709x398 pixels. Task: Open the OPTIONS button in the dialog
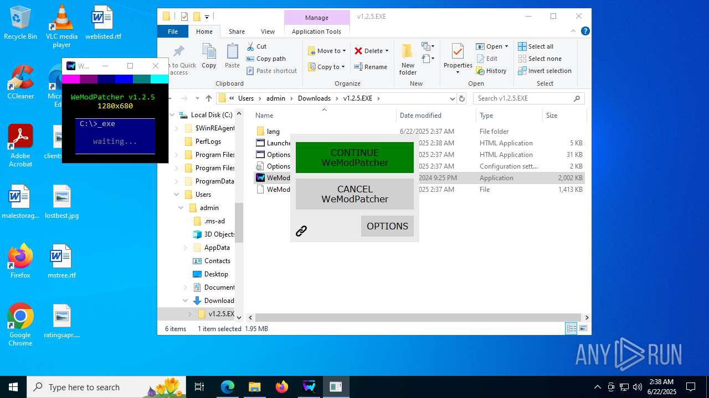click(387, 226)
